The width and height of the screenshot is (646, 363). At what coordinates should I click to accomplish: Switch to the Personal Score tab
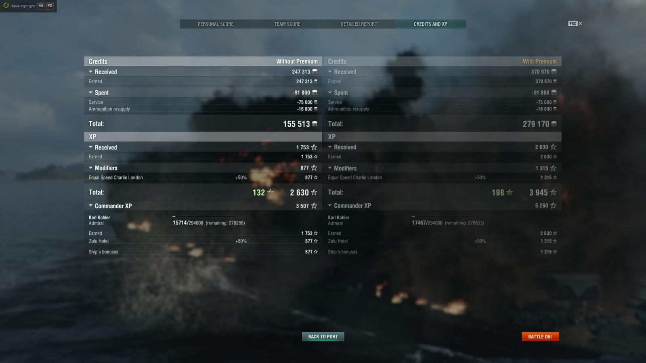tap(216, 24)
